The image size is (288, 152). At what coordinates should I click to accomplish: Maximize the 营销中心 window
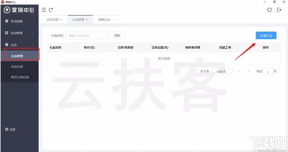tap(274, 2)
